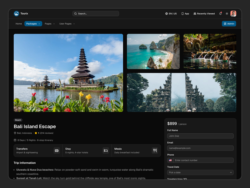Click the Meals card
The image size is (250, 188).
click(136, 151)
